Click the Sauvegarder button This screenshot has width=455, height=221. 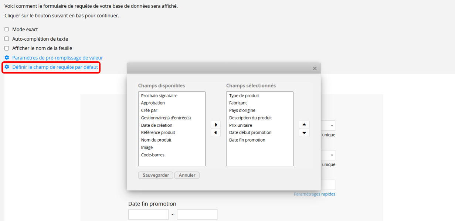[156, 175]
